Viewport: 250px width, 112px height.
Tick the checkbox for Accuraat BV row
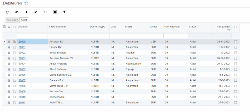[x=235, y=42]
